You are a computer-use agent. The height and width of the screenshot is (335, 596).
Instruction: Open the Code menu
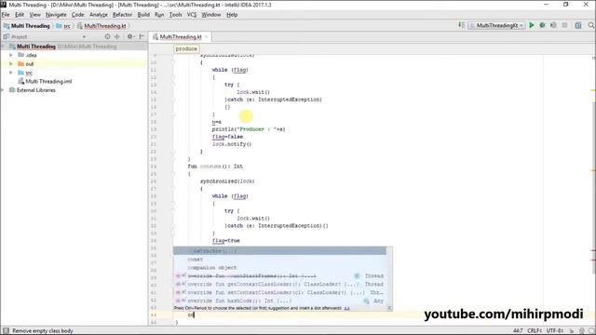77,15
